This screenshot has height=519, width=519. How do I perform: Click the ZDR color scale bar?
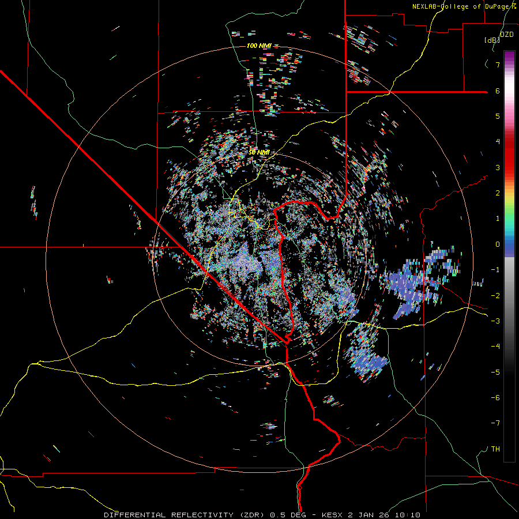tap(509, 256)
